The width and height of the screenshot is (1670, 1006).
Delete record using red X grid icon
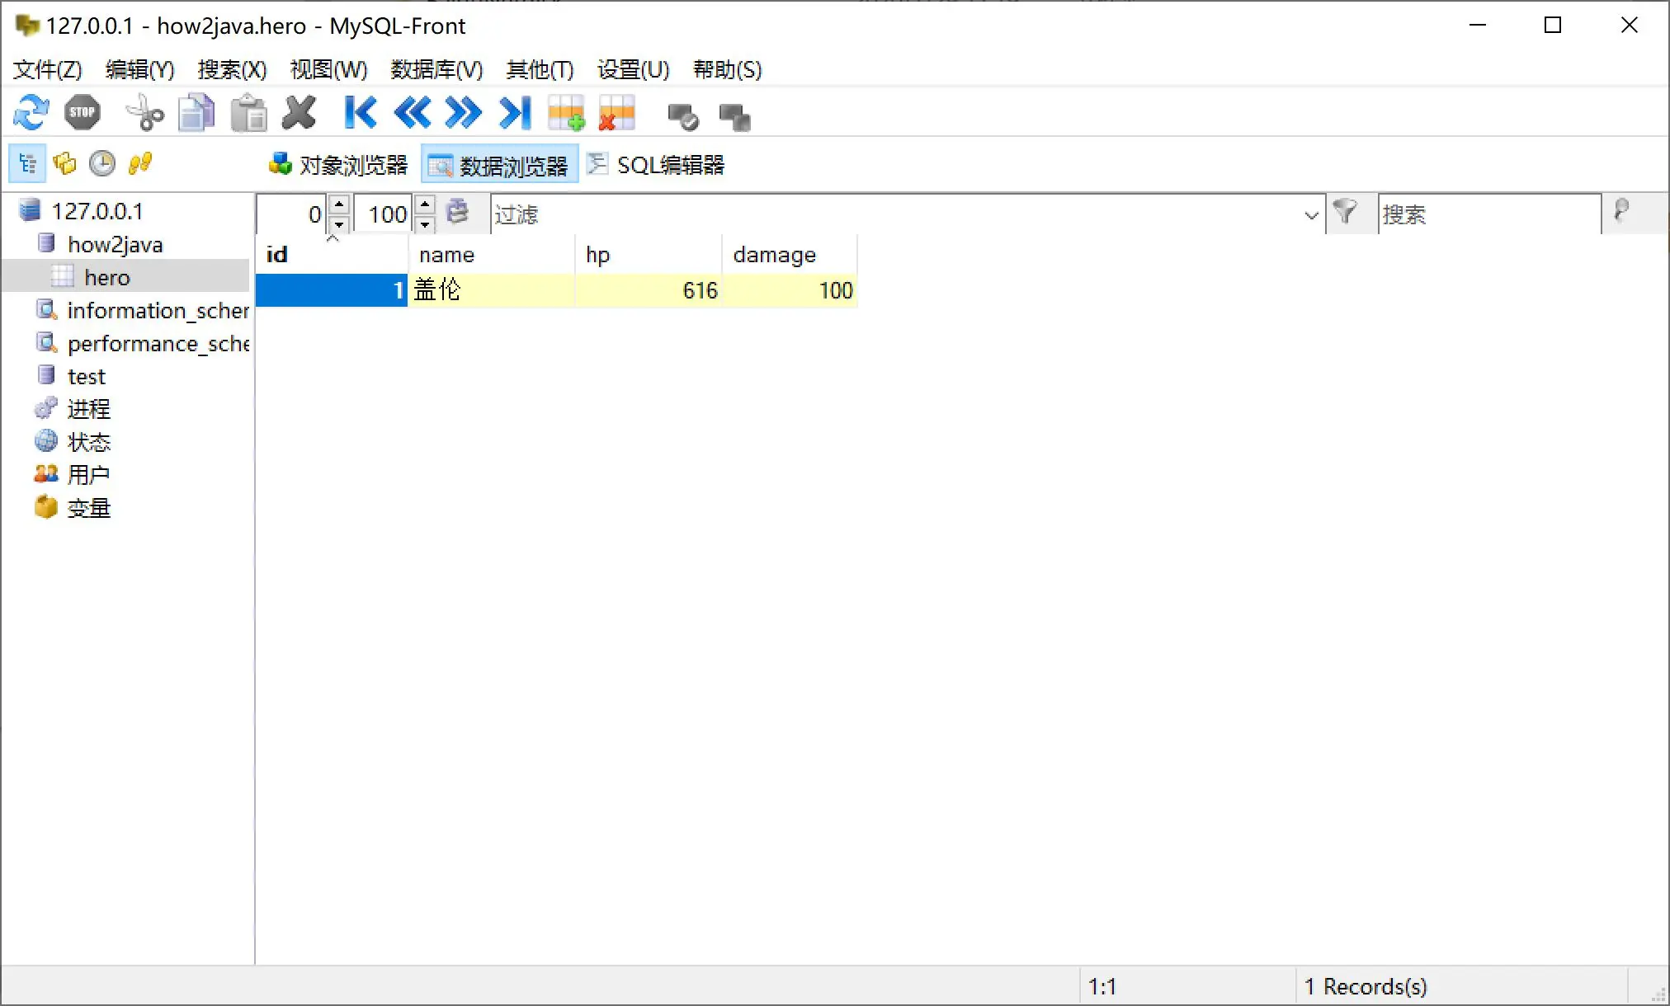(616, 112)
